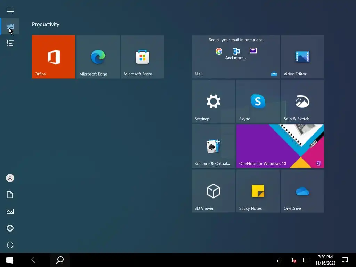Open the network icon in system tray
This screenshot has width=356, height=267.
pos(280,260)
